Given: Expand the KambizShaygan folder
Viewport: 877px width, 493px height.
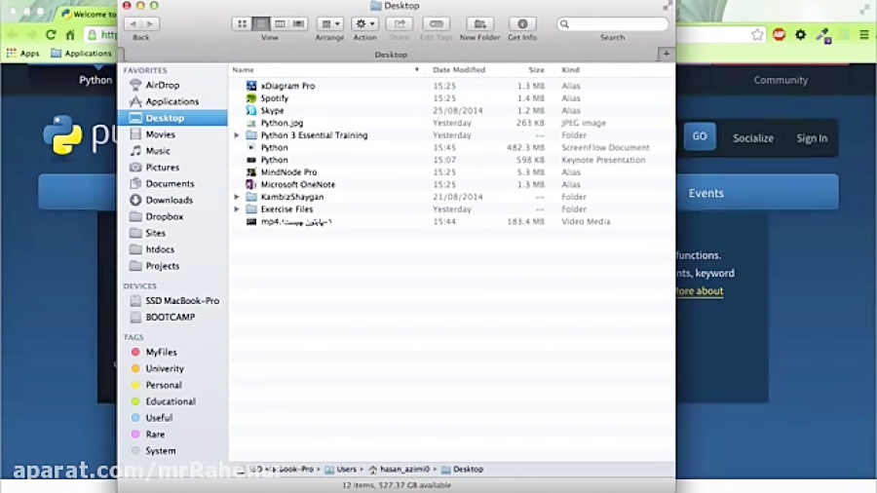Looking at the screenshot, I should [x=237, y=197].
